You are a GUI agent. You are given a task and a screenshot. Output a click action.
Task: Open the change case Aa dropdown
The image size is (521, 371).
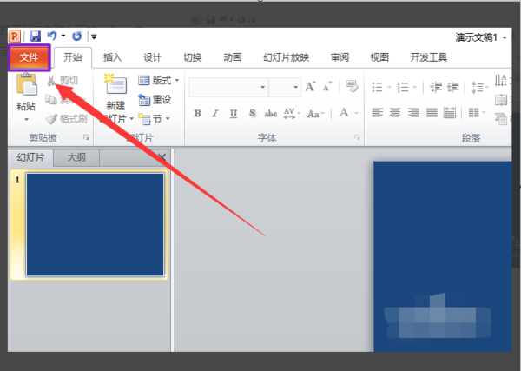pyautogui.click(x=315, y=113)
